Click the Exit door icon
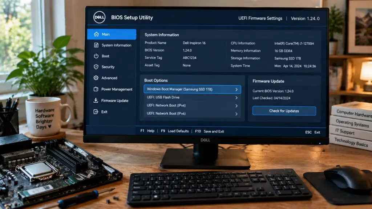This screenshot has width=372, height=209. 96,112
